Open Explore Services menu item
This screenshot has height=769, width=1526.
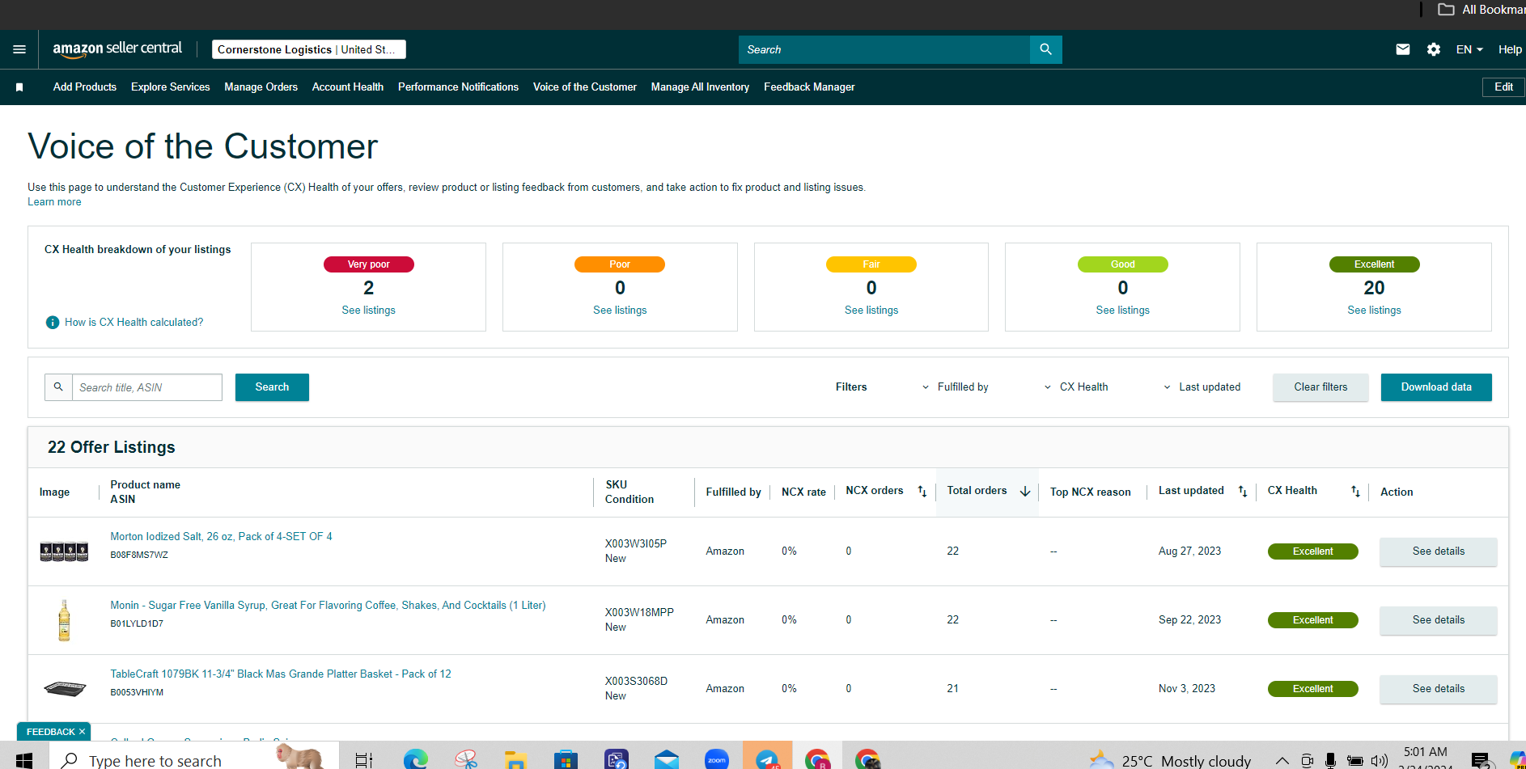(171, 87)
